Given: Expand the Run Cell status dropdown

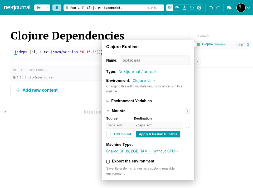Looking at the screenshot, I should tap(160, 8).
